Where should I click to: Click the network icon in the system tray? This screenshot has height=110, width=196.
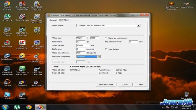point(172,107)
